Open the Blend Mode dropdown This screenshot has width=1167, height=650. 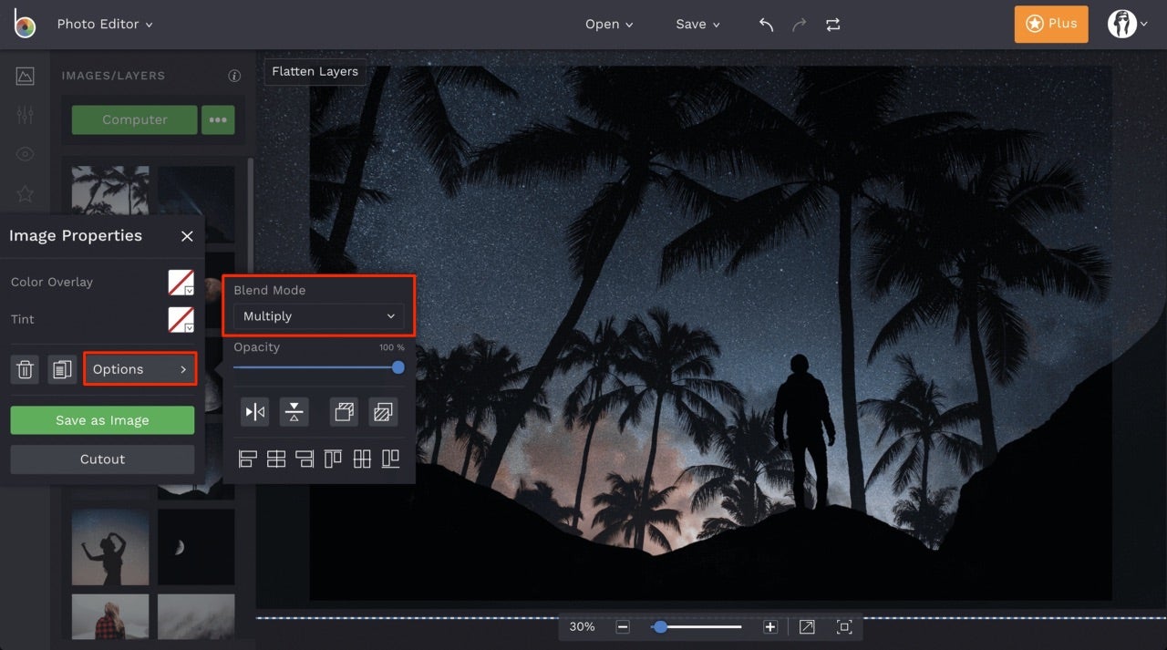coord(317,316)
